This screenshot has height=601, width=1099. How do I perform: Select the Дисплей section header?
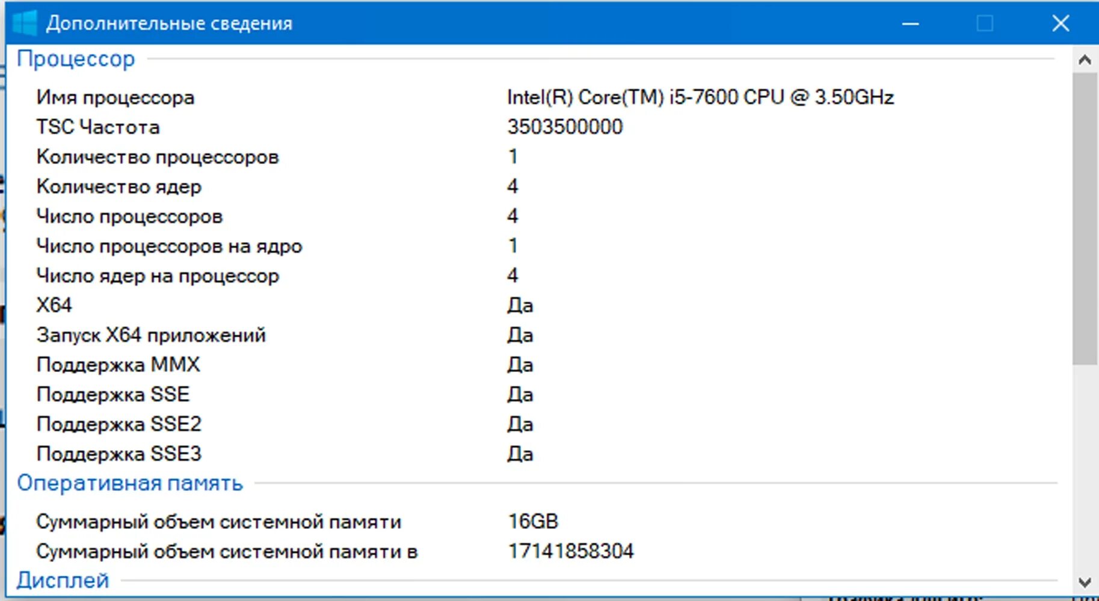63,580
